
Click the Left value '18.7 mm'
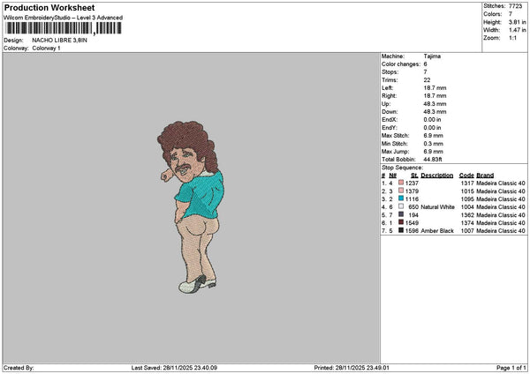tap(435, 87)
